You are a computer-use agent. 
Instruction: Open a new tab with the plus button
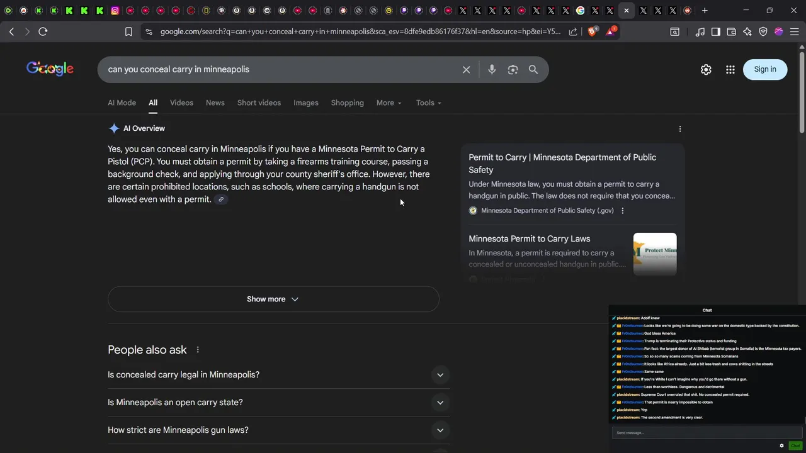(705, 10)
